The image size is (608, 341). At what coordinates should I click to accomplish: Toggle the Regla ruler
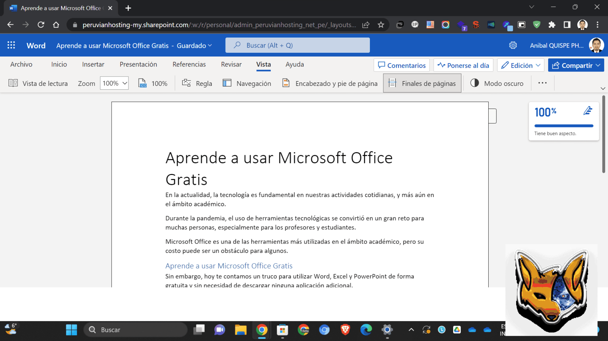pyautogui.click(x=197, y=83)
